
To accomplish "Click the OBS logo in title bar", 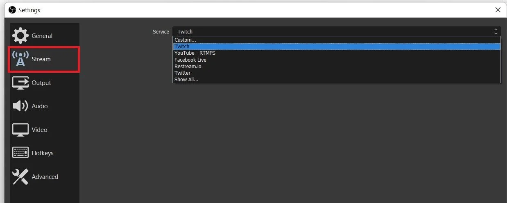I will pos(12,10).
